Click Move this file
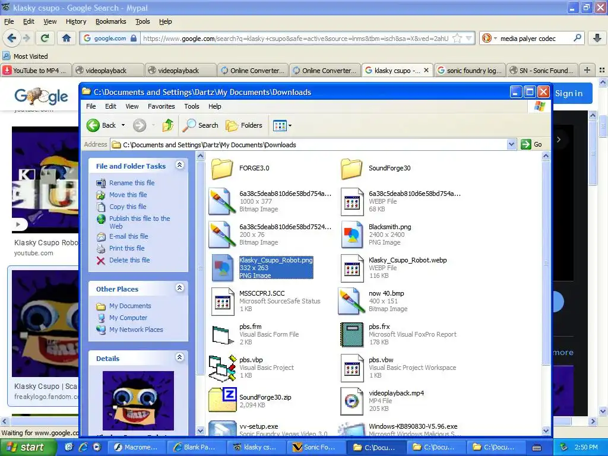Viewport: 608px width, 456px height. pyautogui.click(x=128, y=195)
